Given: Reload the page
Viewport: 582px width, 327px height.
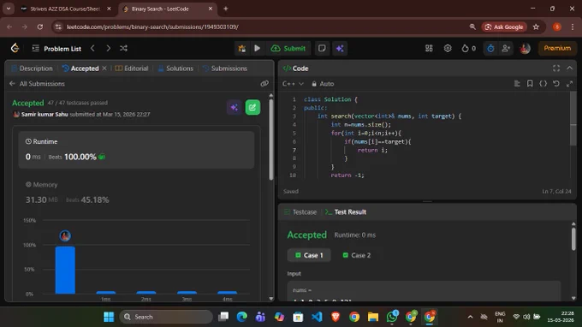Looking at the screenshot, I should (39, 27).
